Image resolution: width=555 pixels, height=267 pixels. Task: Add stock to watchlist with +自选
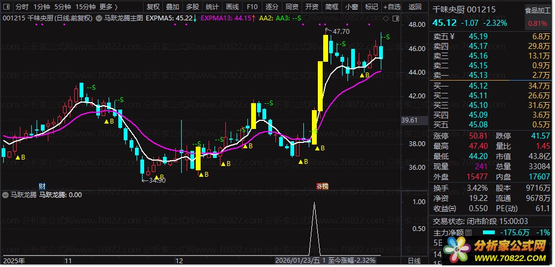point(392,7)
